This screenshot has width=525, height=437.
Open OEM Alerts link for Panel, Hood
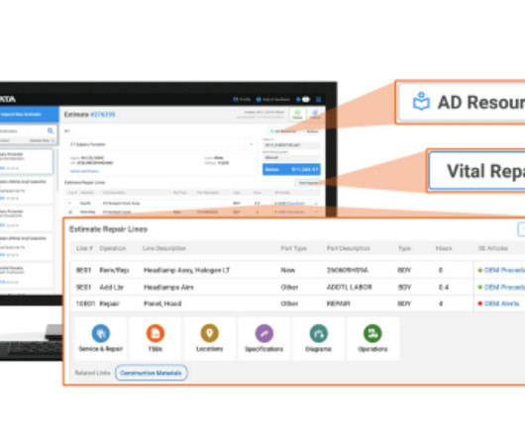[x=501, y=304]
